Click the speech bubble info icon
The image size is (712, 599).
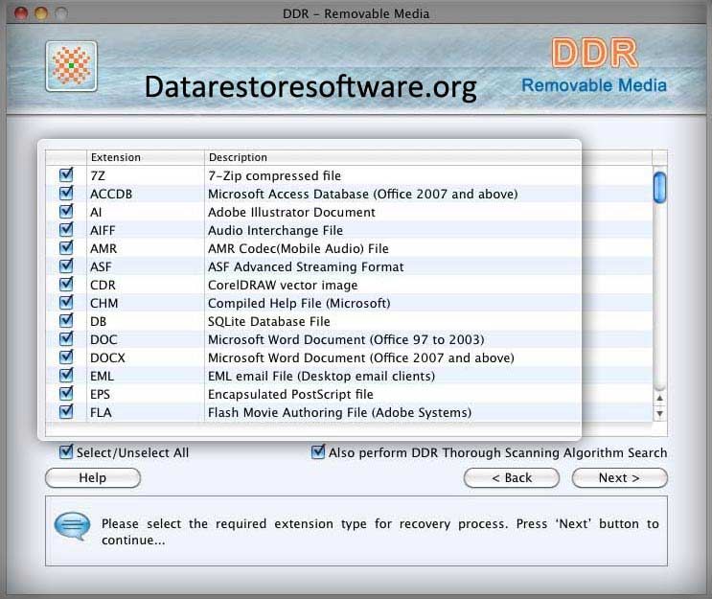[x=72, y=525]
